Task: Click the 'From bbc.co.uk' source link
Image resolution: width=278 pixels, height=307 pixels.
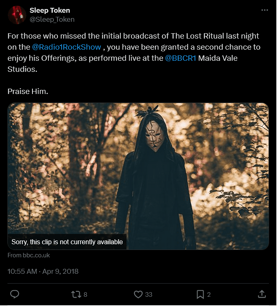Action: coord(29,255)
